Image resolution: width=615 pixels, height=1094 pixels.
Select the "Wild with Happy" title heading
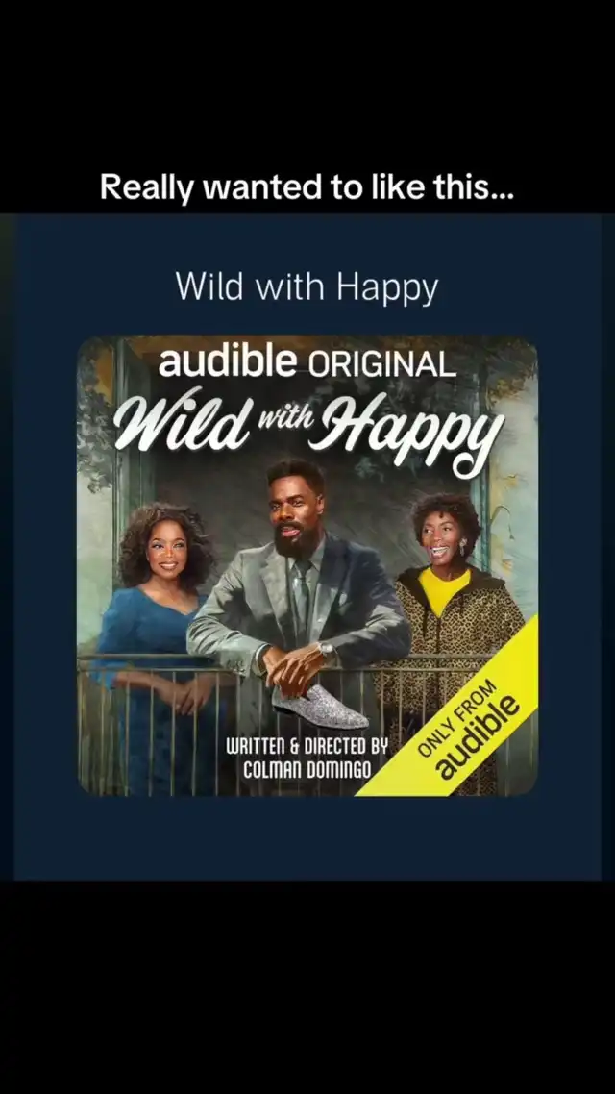pos(307,288)
